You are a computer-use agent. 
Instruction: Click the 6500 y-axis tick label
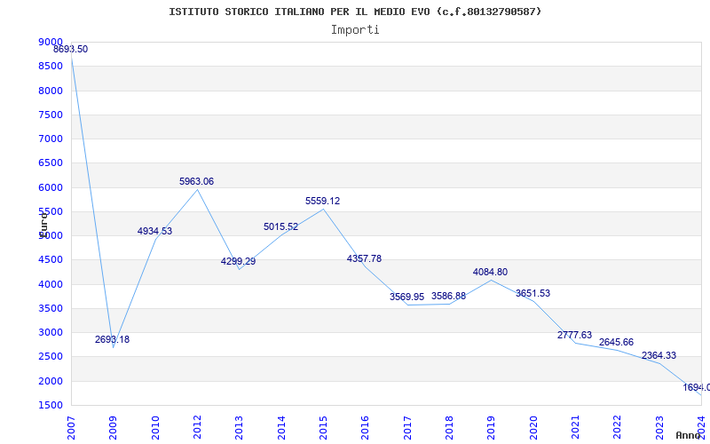click(x=51, y=163)
